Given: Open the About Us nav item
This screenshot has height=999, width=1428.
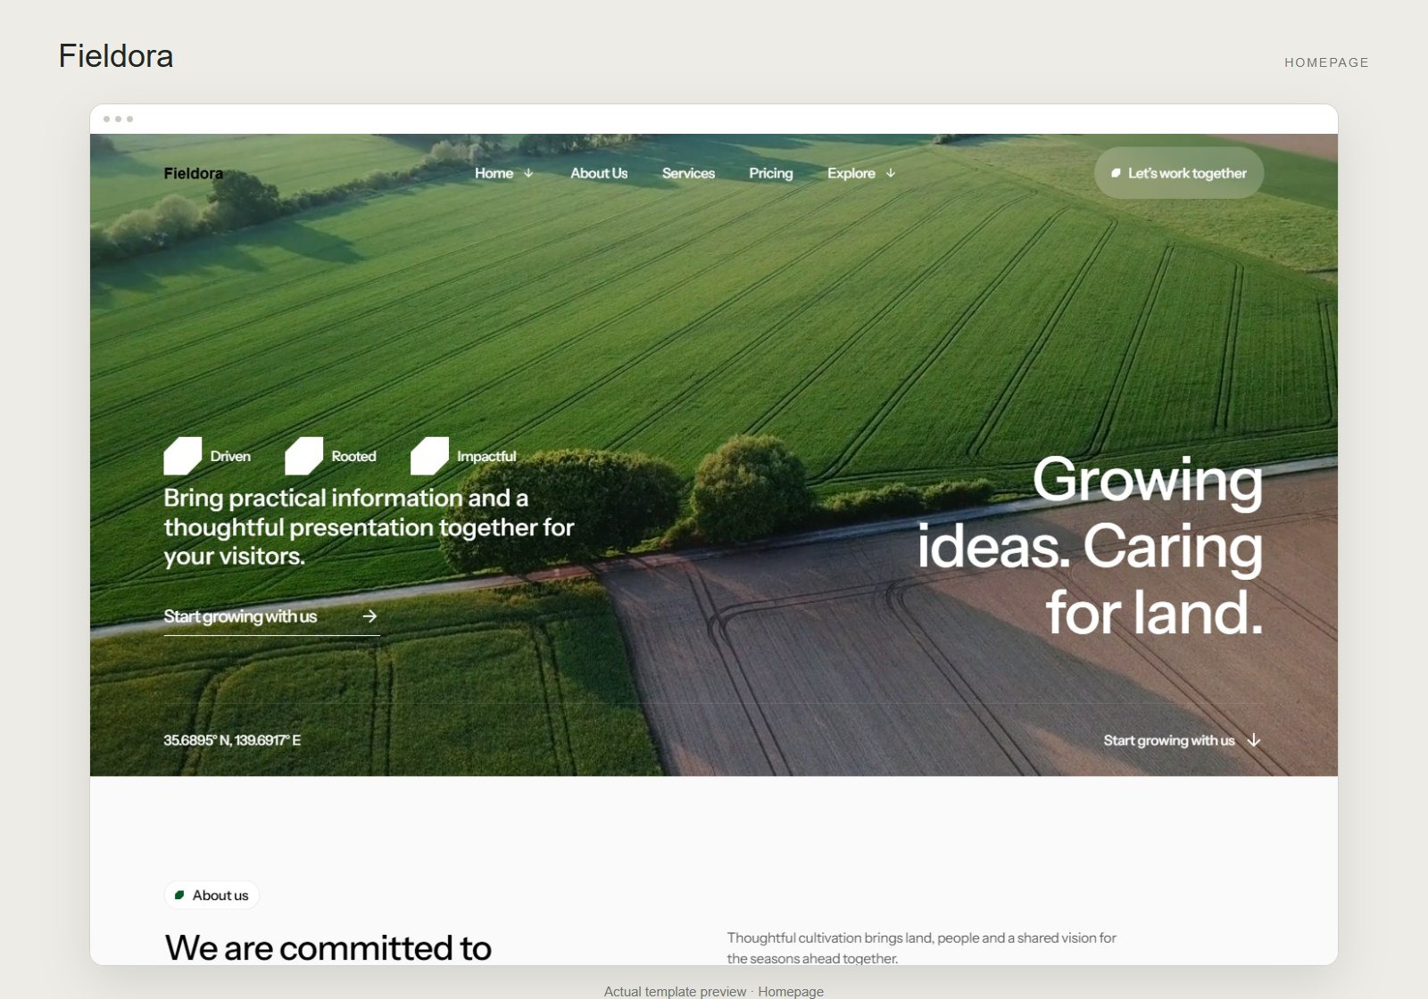Looking at the screenshot, I should pyautogui.click(x=599, y=173).
